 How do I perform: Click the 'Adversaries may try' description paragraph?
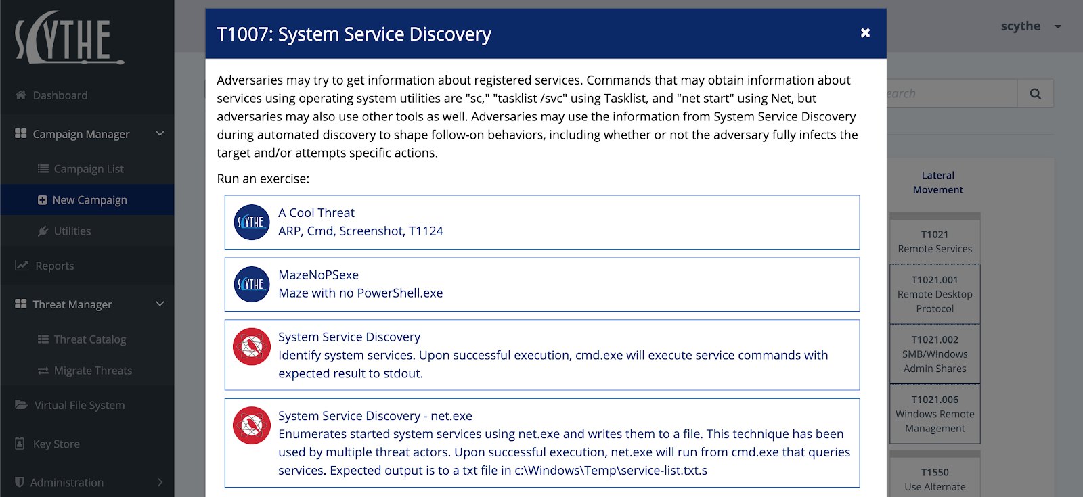click(x=537, y=116)
